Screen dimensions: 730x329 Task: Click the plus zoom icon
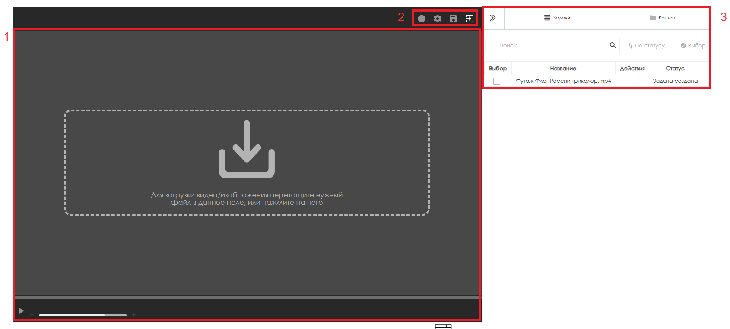click(x=134, y=315)
